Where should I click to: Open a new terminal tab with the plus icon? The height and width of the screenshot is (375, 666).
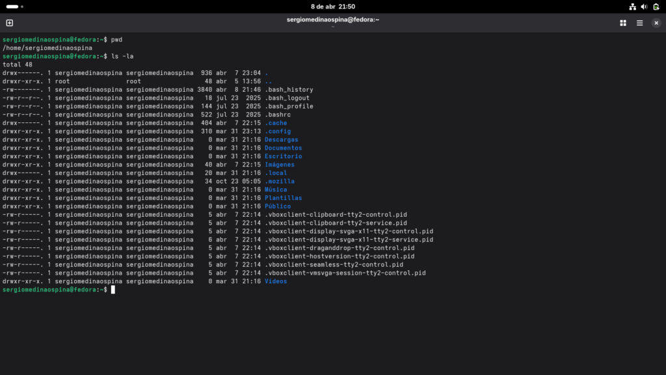[9, 23]
